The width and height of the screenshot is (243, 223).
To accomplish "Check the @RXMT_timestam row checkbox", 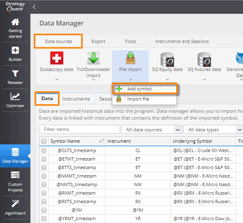I will 44,193.
